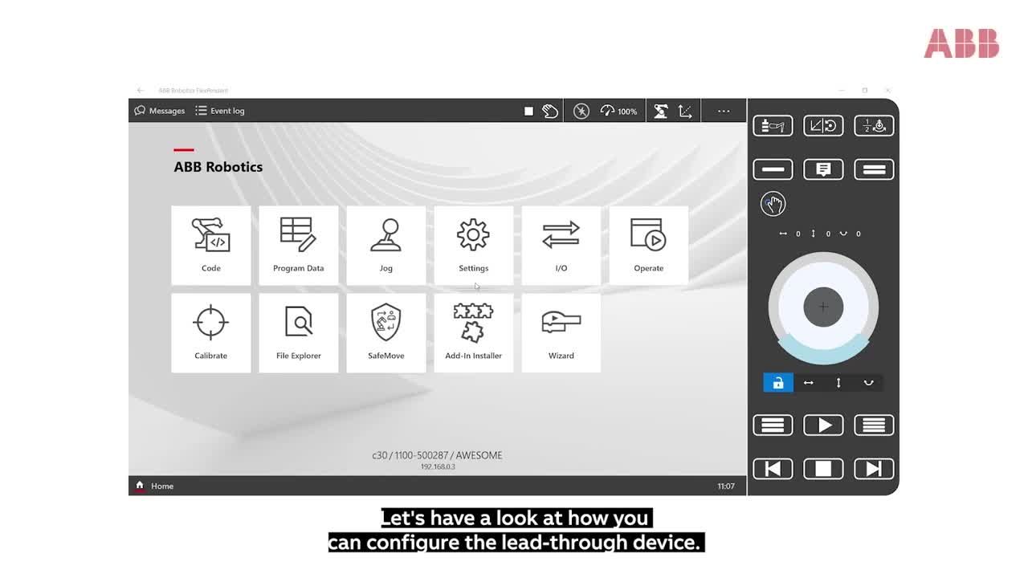
Task: Click the three-line key left of Play
Action: 773,425
